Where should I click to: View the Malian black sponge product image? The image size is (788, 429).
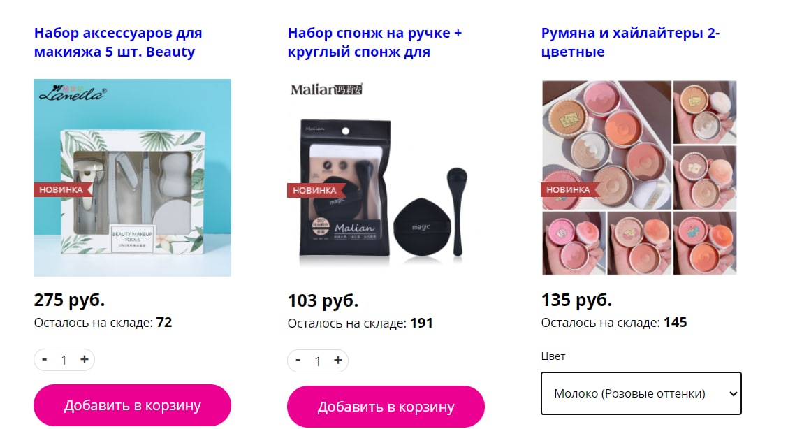(x=386, y=177)
